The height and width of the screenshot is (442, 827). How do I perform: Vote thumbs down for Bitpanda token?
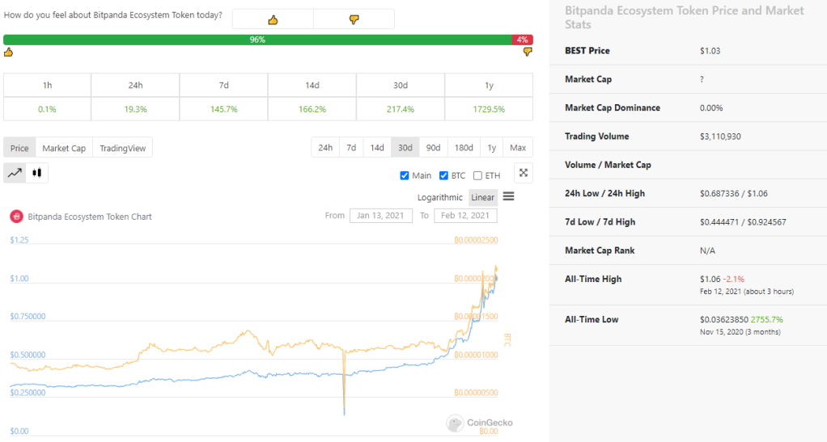point(354,19)
